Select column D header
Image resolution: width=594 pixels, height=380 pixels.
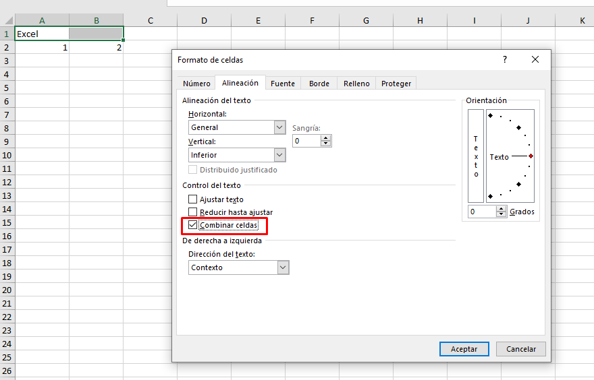[x=204, y=20]
